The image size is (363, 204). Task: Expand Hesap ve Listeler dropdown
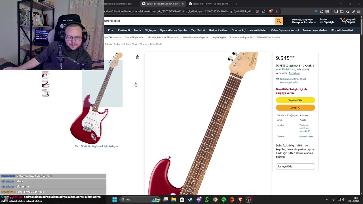pos(304,21)
